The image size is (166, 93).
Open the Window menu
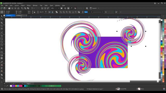pos(58,5)
